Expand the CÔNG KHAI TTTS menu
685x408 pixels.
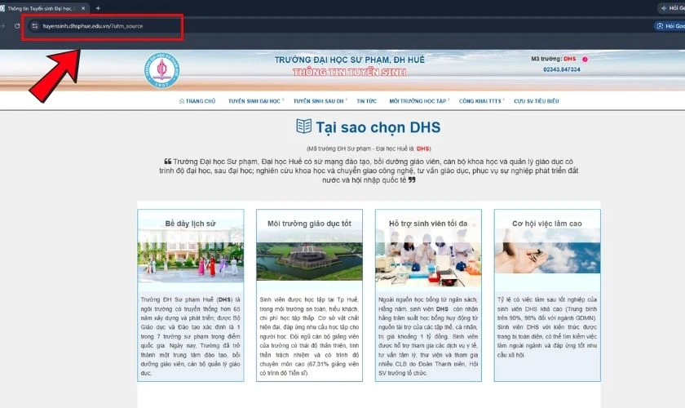[481, 101]
